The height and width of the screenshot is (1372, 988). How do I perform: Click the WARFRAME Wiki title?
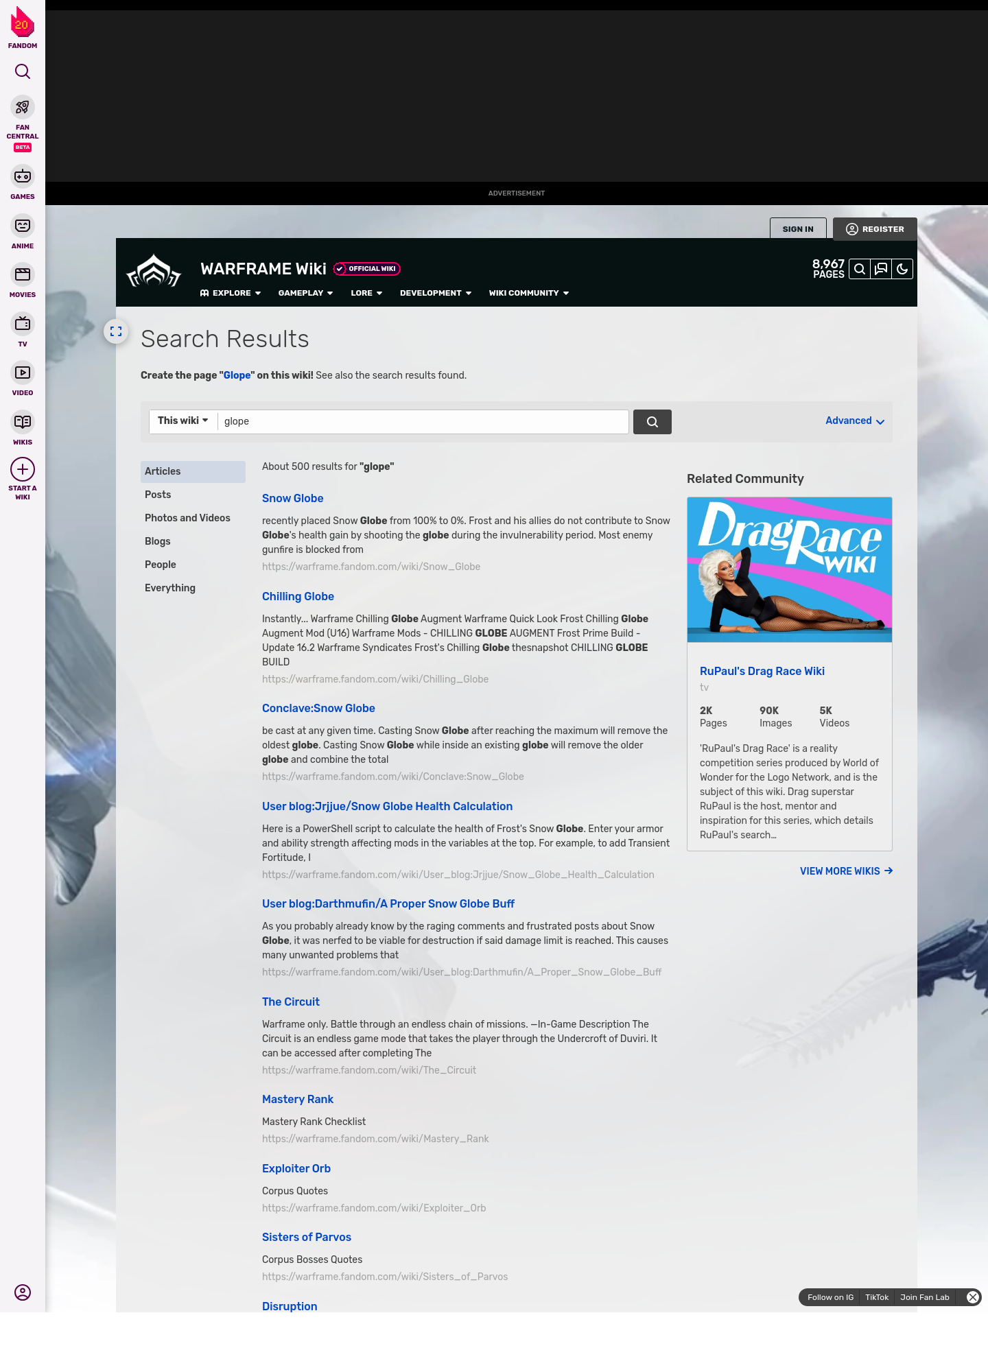pyautogui.click(x=263, y=269)
